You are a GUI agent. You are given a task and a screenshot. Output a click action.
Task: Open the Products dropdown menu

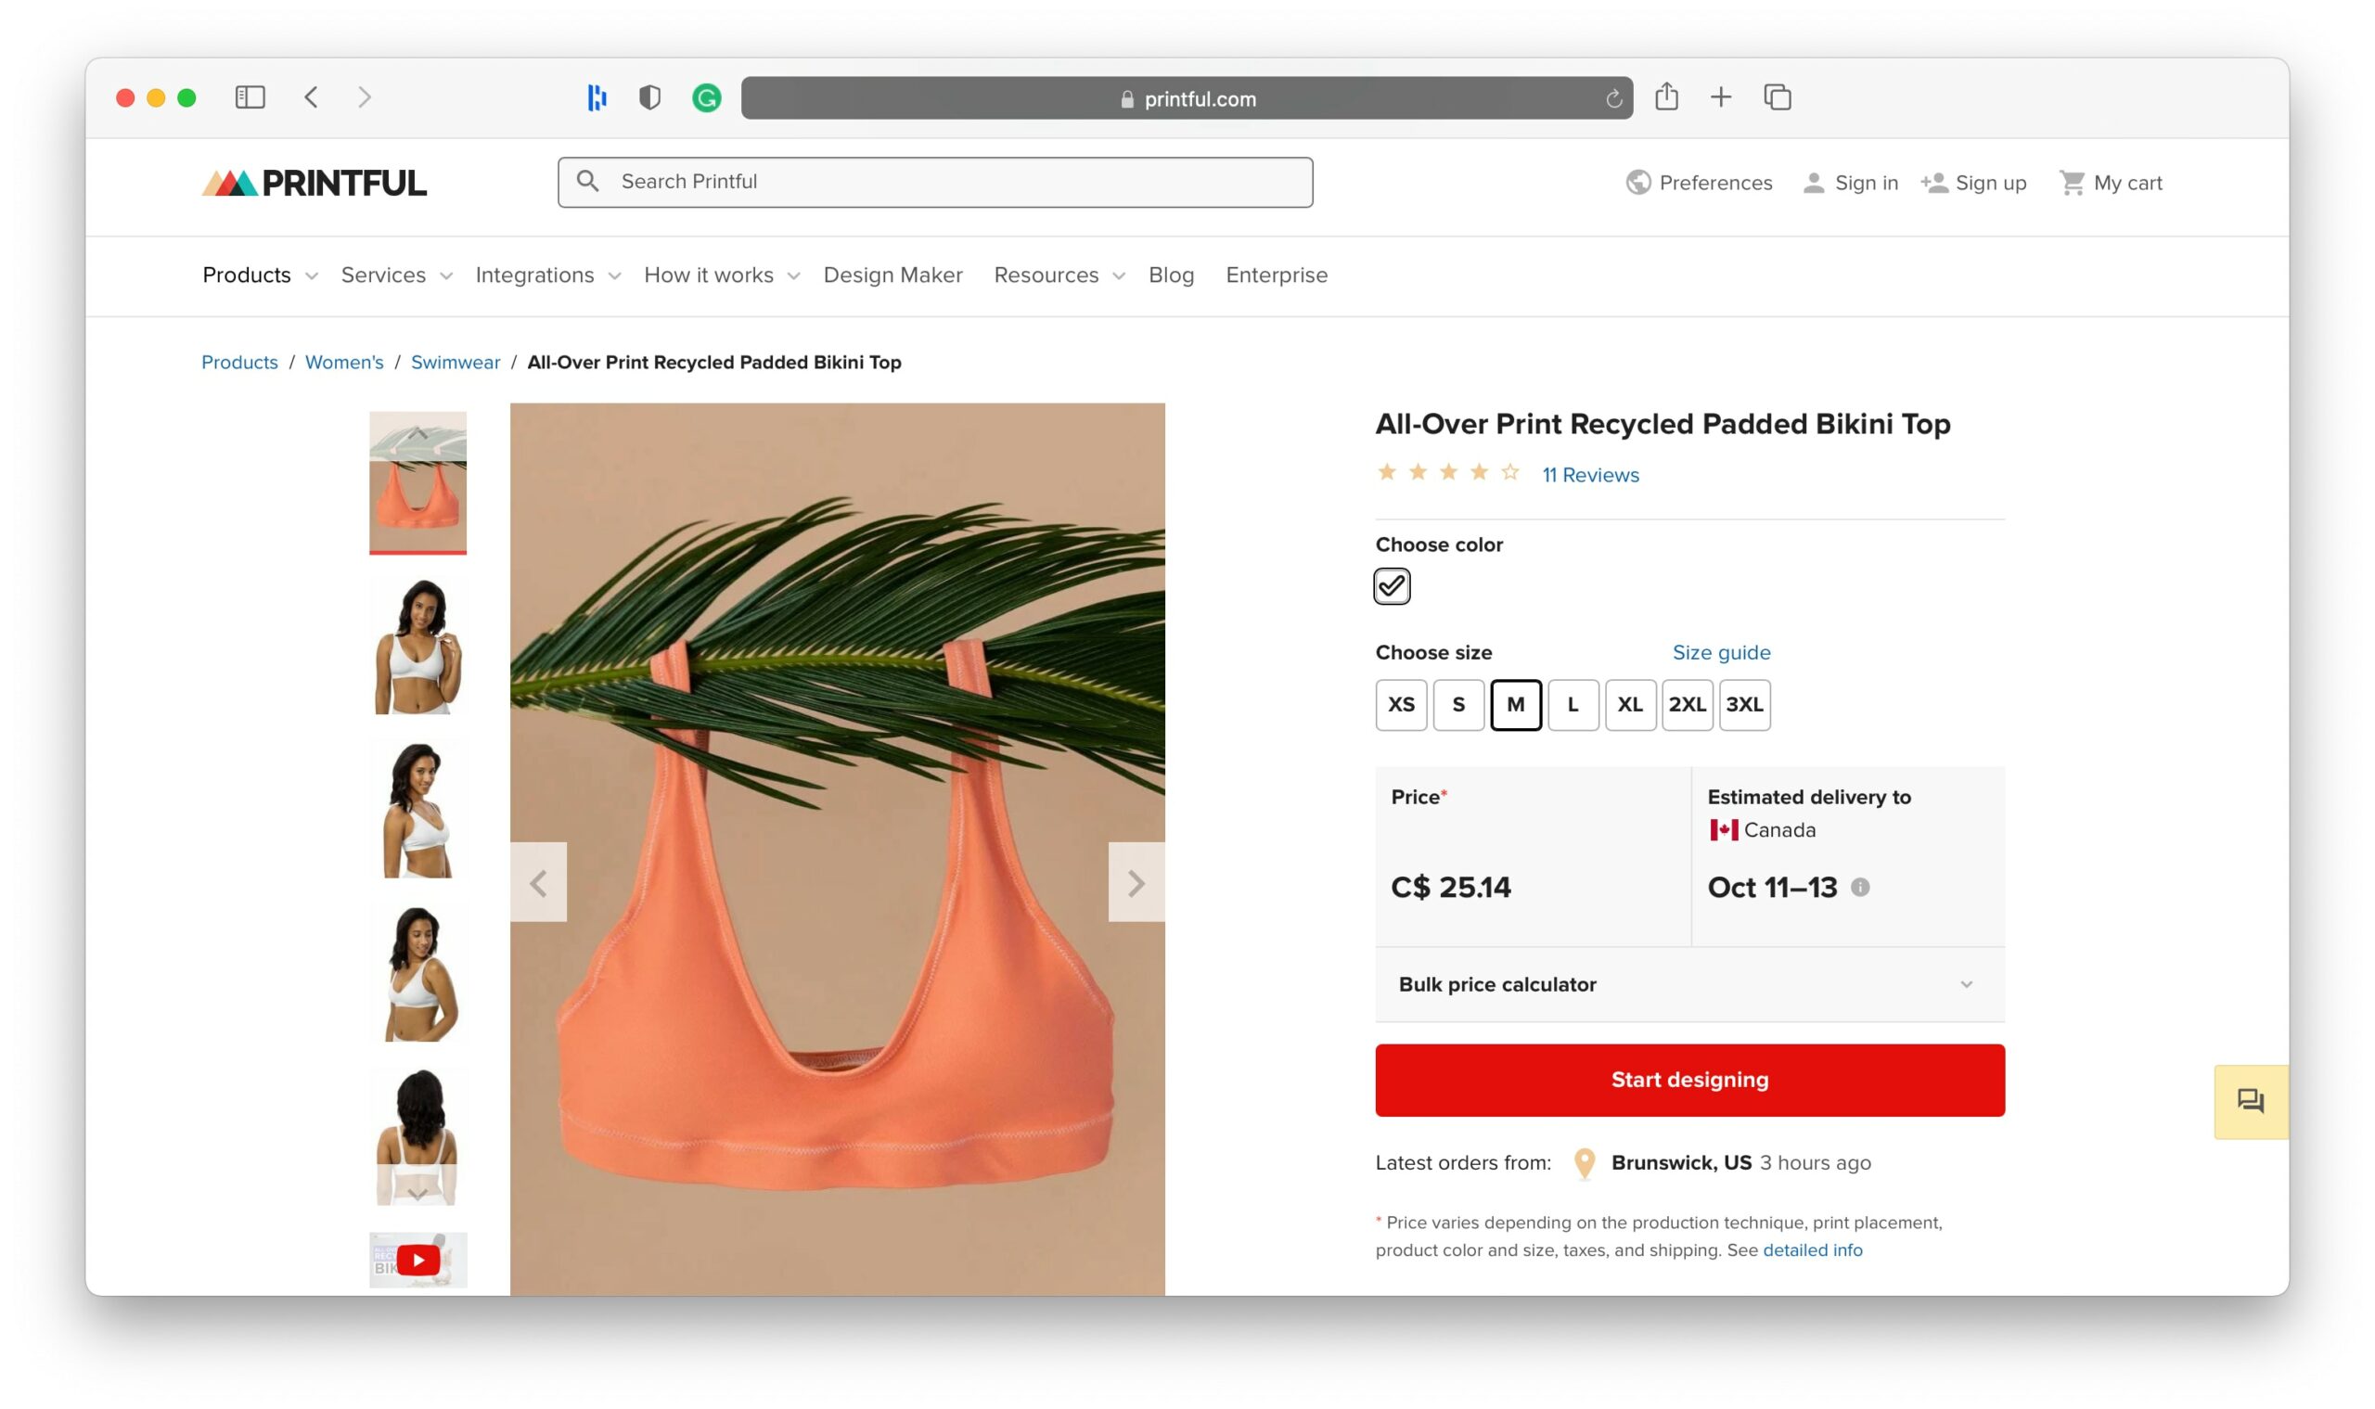pos(258,275)
